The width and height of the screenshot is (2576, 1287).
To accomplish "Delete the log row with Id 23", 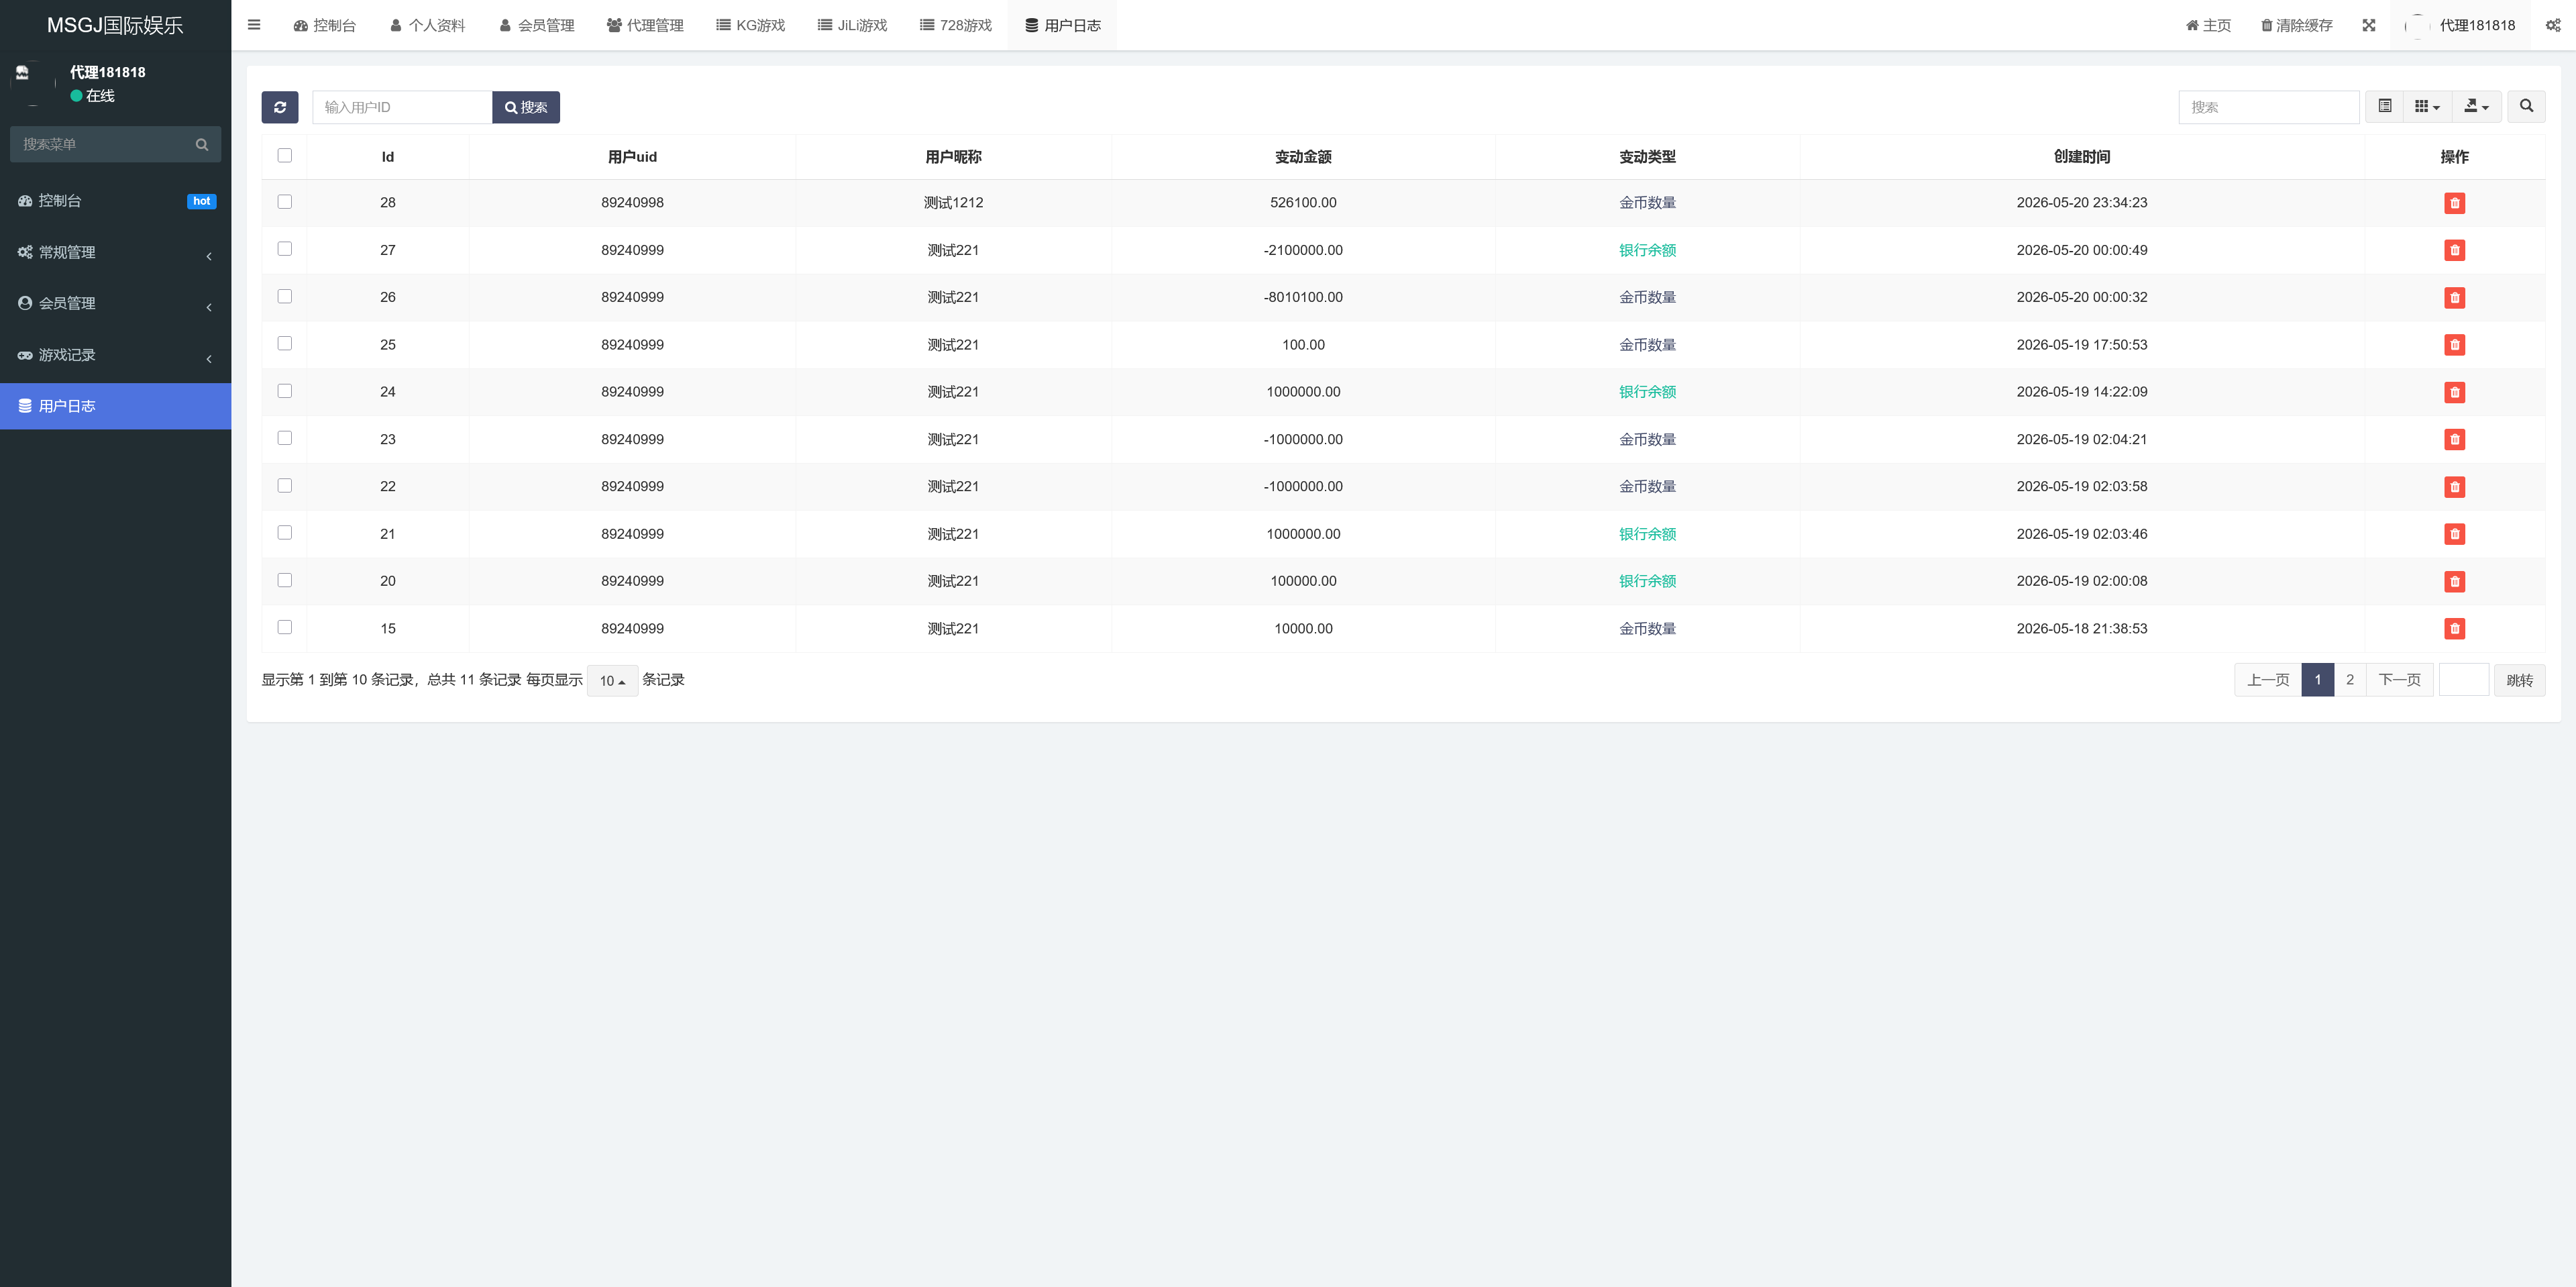I will pyautogui.click(x=2454, y=440).
